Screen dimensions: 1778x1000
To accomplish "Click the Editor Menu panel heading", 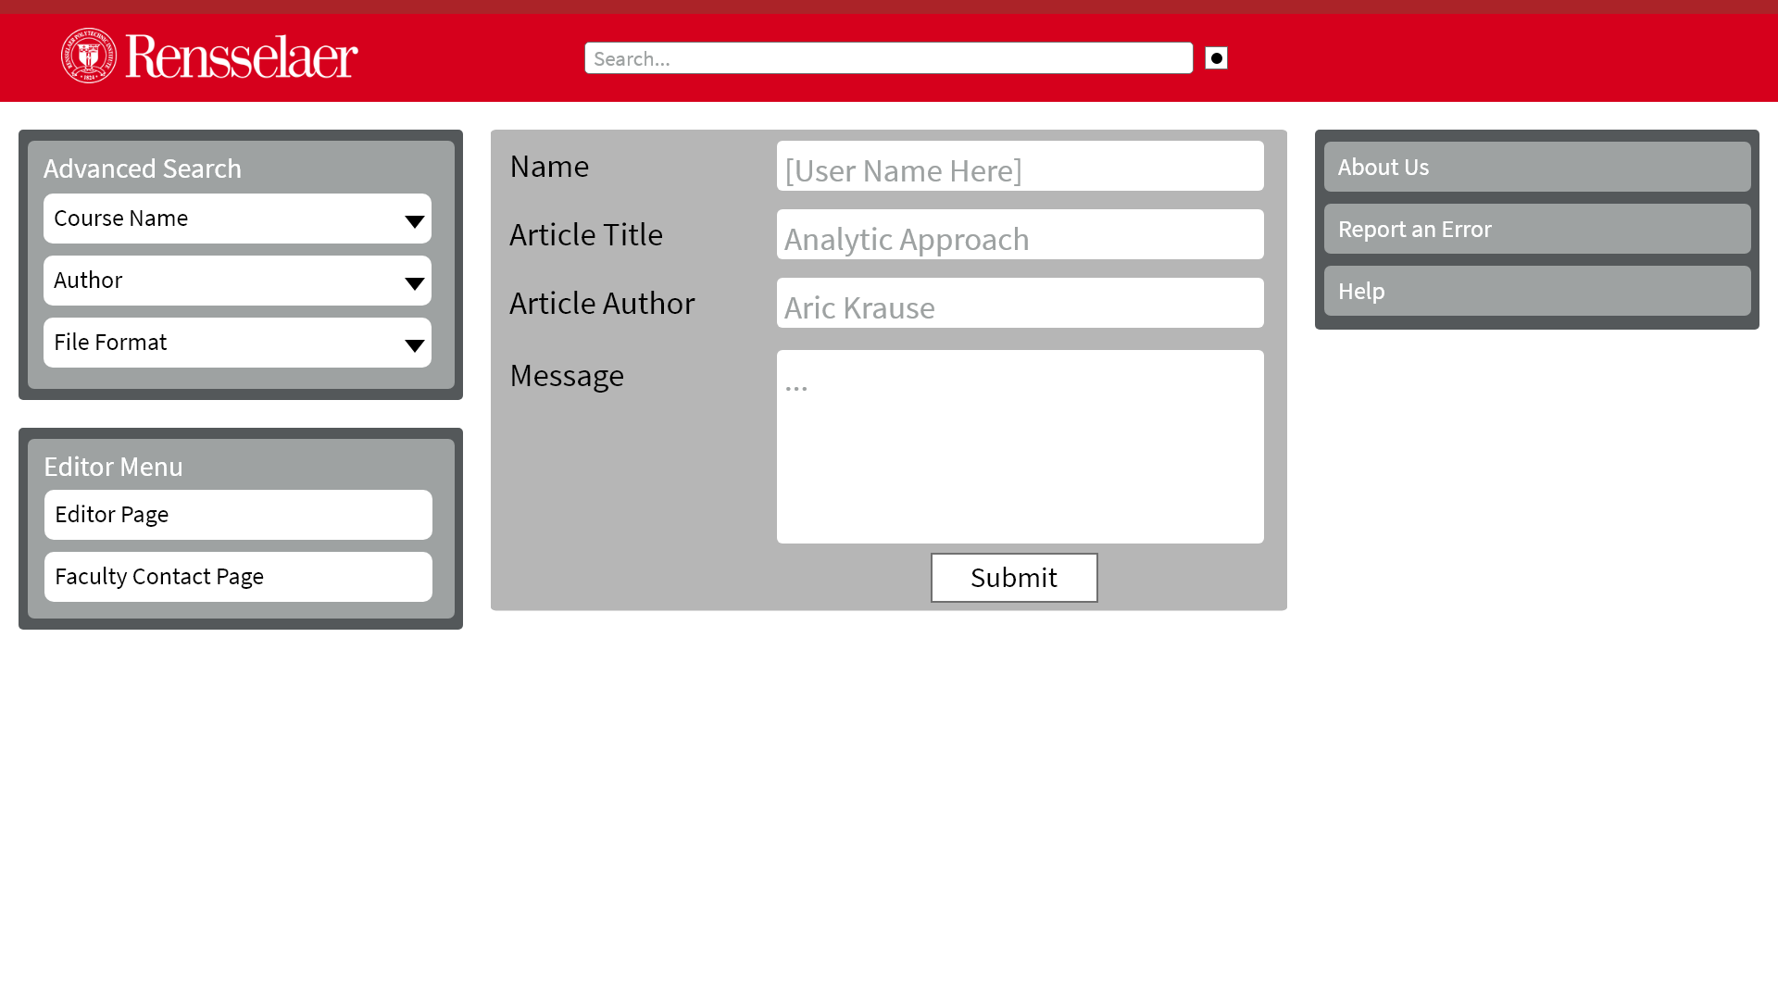I will click(113, 467).
